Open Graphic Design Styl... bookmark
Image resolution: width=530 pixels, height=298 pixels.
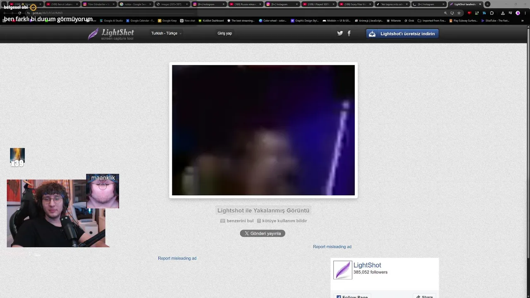tap(305, 21)
